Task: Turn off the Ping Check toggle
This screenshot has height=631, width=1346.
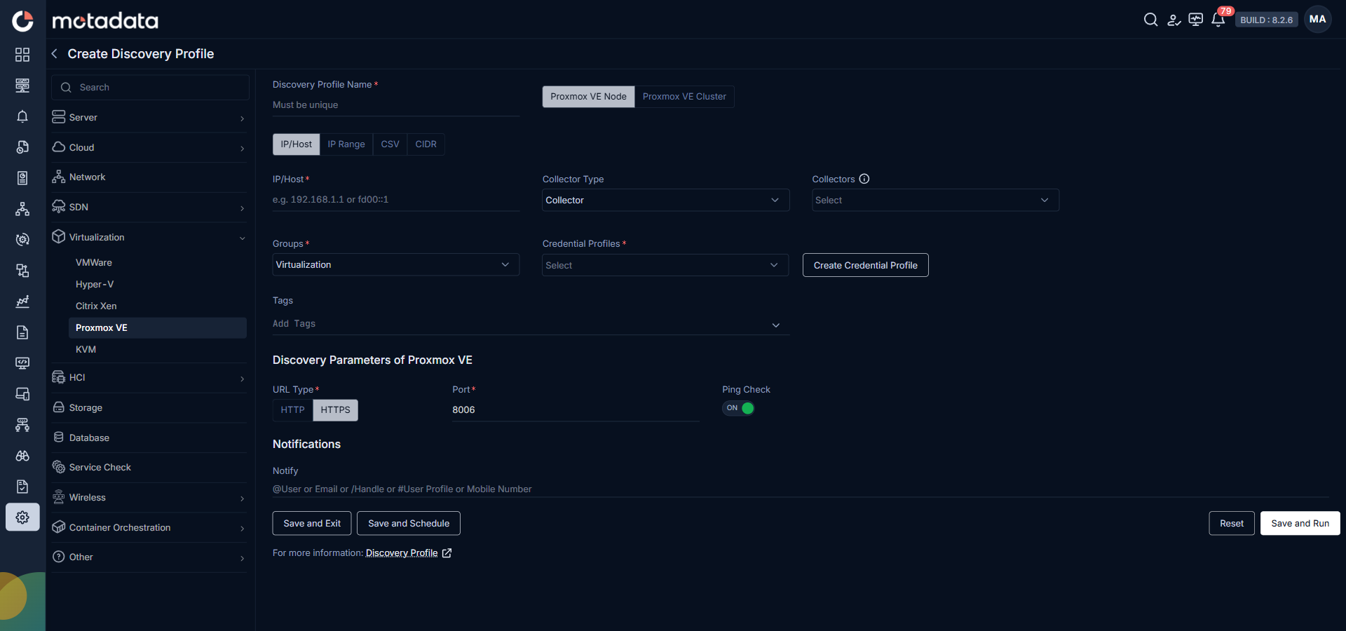Action: [x=738, y=408]
